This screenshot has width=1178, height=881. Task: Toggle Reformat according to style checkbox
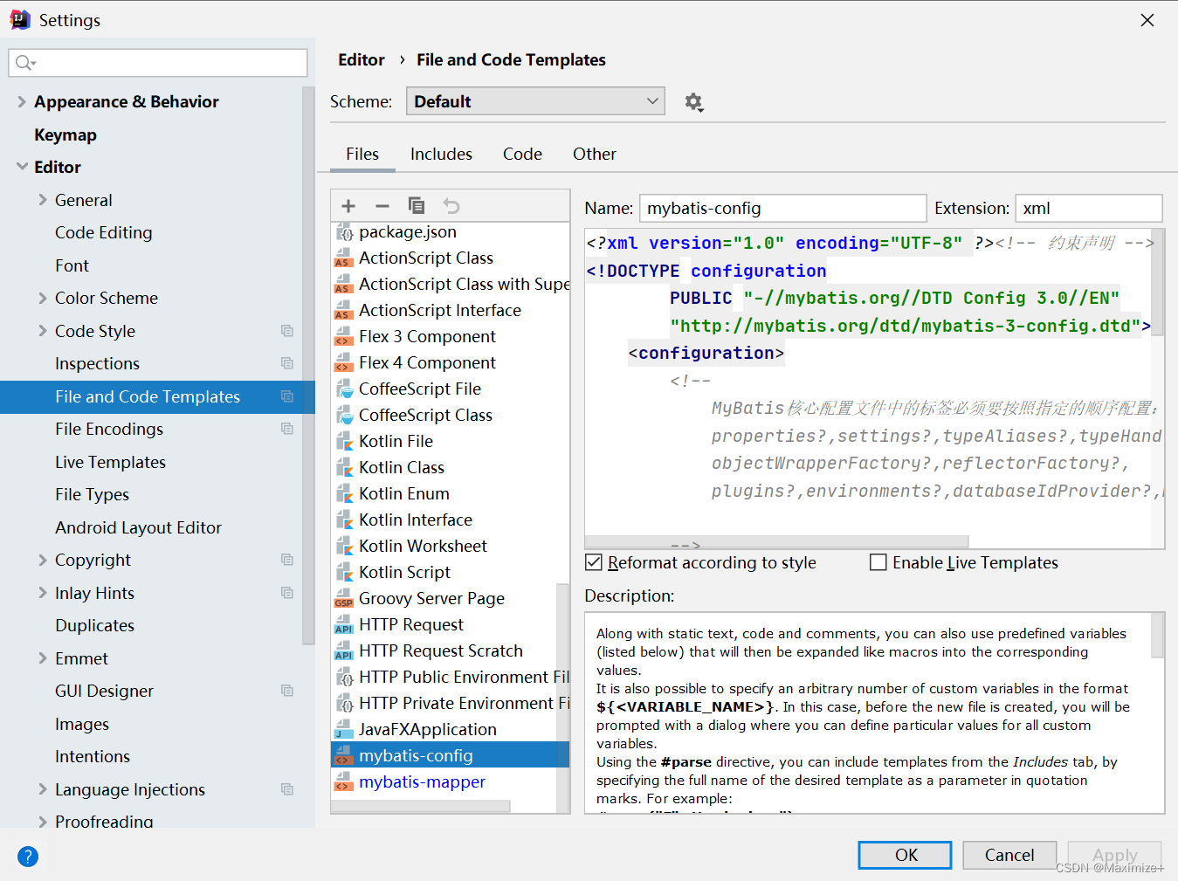(594, 562)
